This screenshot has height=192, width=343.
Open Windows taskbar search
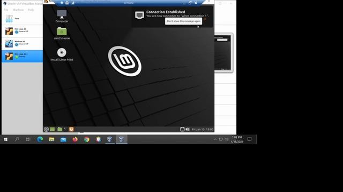pyautogui.click(x=17, y=139)
